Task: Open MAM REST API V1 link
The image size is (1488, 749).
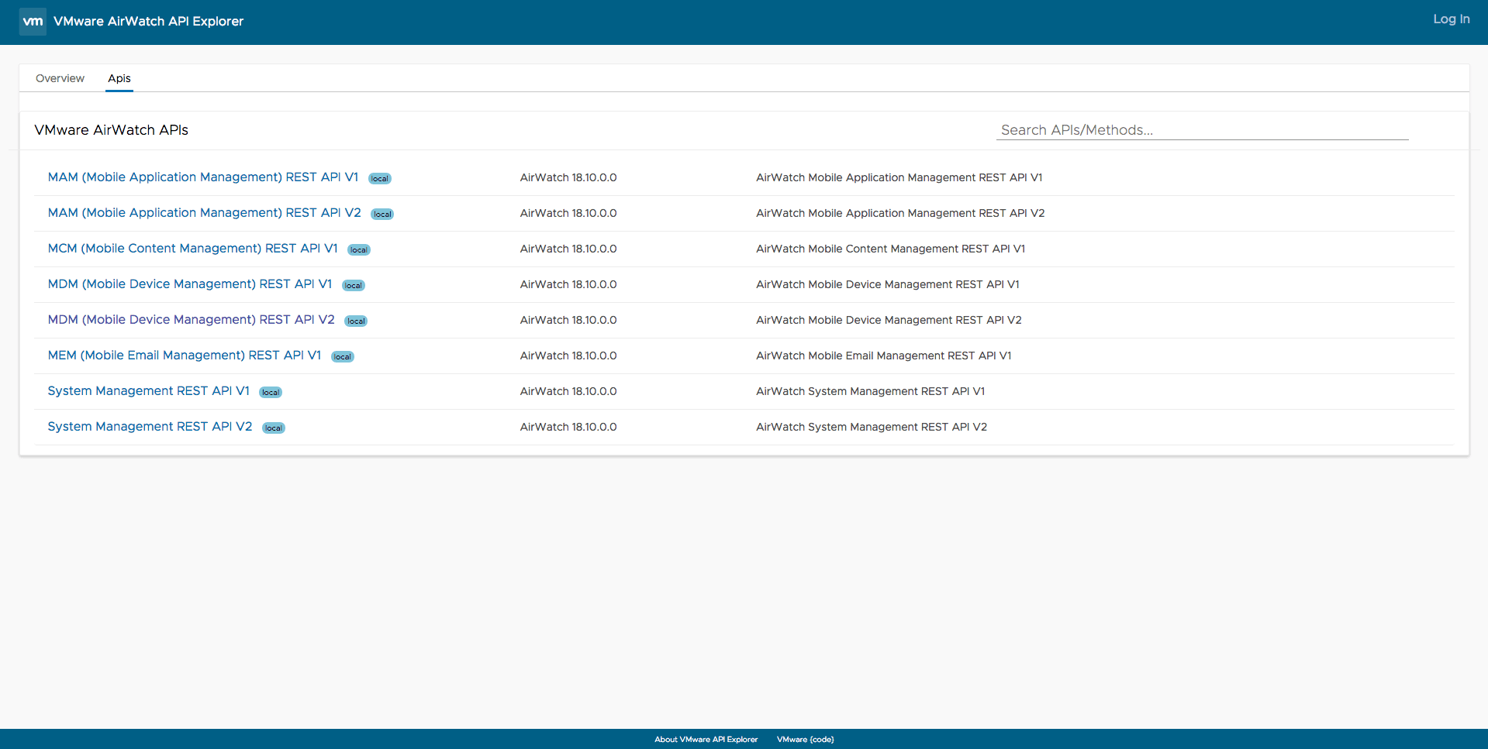Action: (203, 177)
